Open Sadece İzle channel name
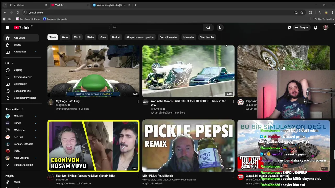Image resolution: width=335 pixels, height=188 pixels. [62, 180]
